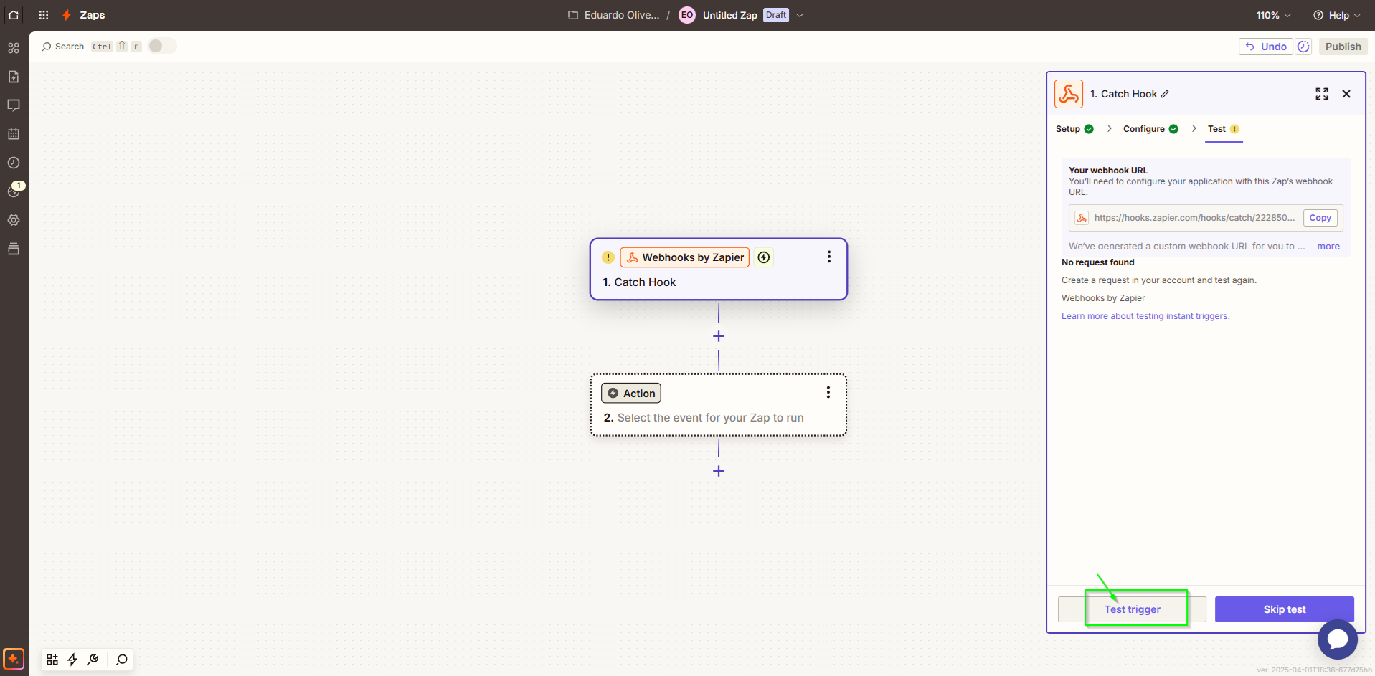Screen dimensions: 1375x676
Task: Open the Eduardo Olive... folder breadcrumb
Action: pyautogui.click(x=614, y=15)
